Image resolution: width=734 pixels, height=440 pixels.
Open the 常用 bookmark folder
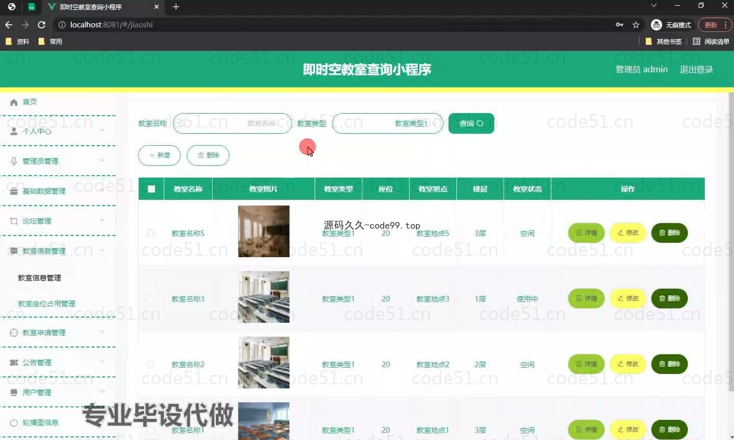coord(50,41)
